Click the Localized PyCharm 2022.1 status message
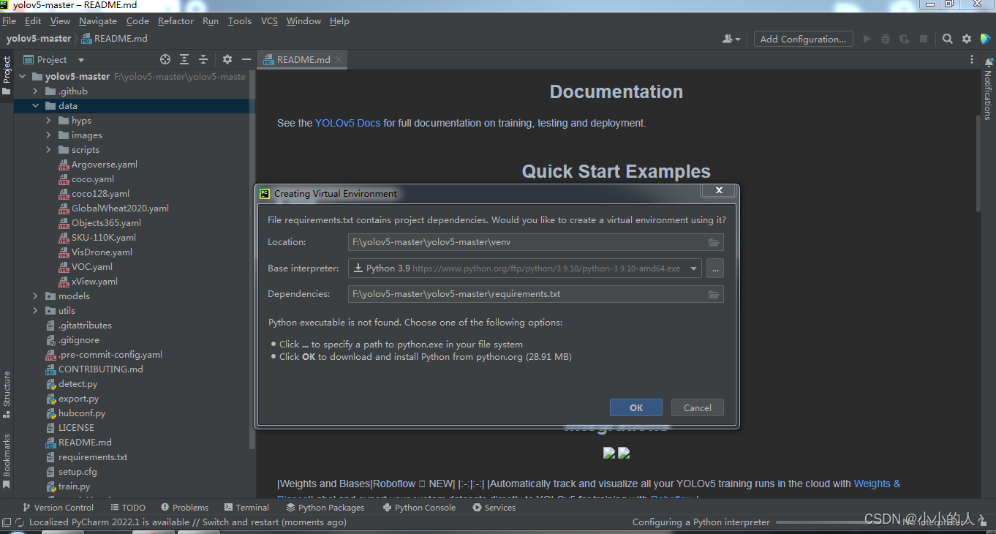This screenshot has height=534, width=996. (x=188, y=522)
